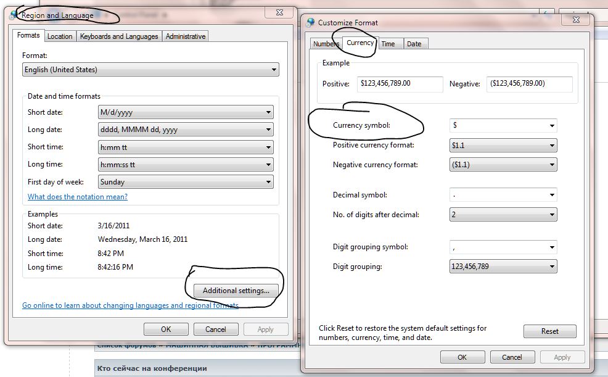The width and height of the screenshot is (608, 377).
Task: Open the No. of digits after decimal dropdown
Action: click(503, 215)
